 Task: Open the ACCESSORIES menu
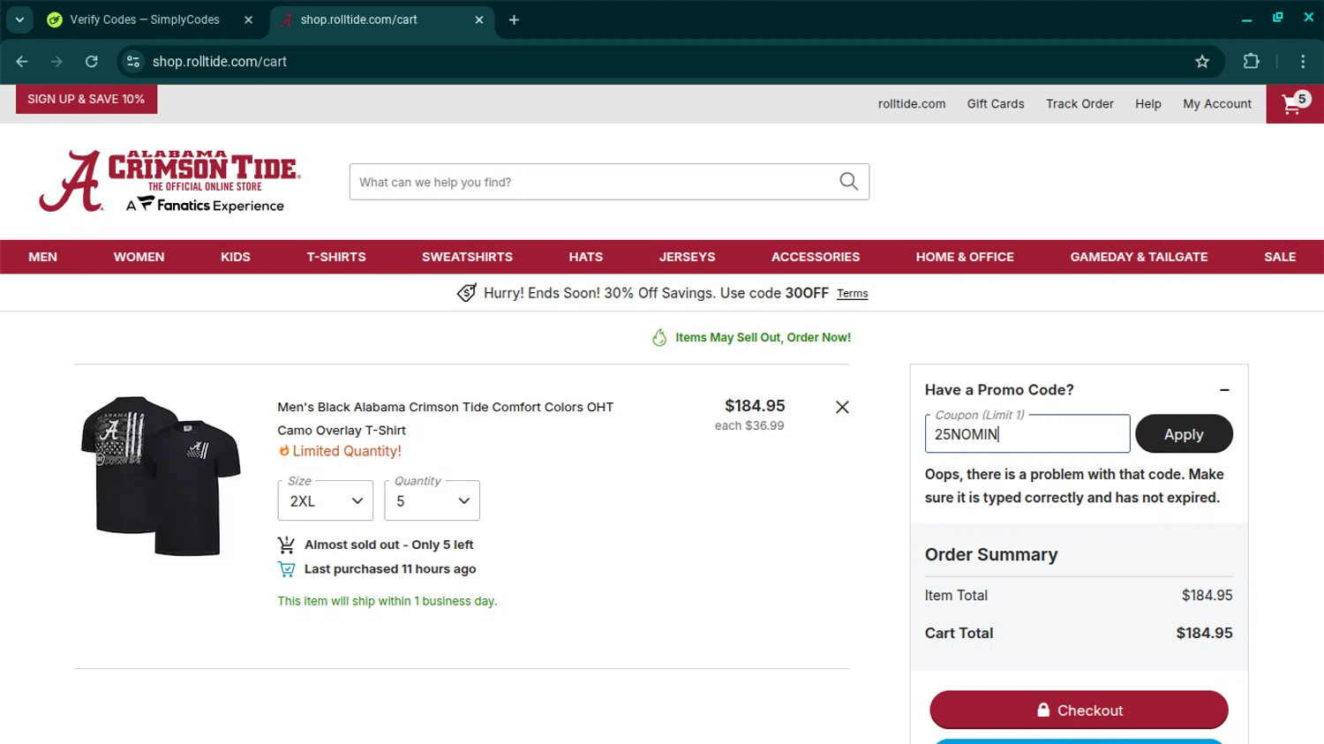click(816, 257)
